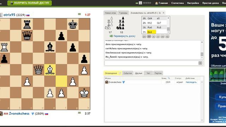226x127 pixels.
Task: Click the Главная house icon
Action: point(156,3)
